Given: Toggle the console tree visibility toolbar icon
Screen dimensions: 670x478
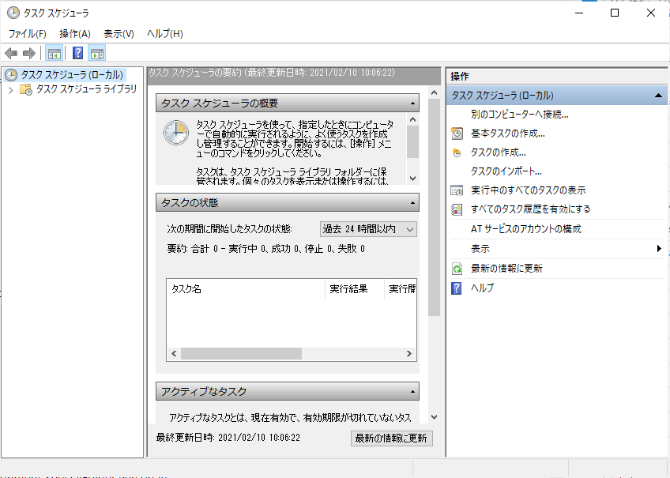Looking at the screenshot, I should click(x=54, y=53).
